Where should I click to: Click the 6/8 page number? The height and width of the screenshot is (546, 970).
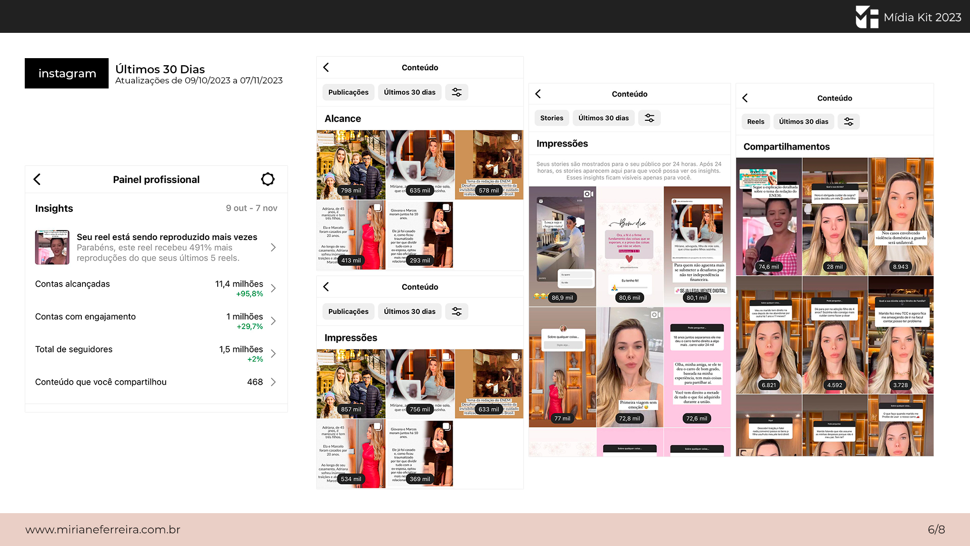936,529
